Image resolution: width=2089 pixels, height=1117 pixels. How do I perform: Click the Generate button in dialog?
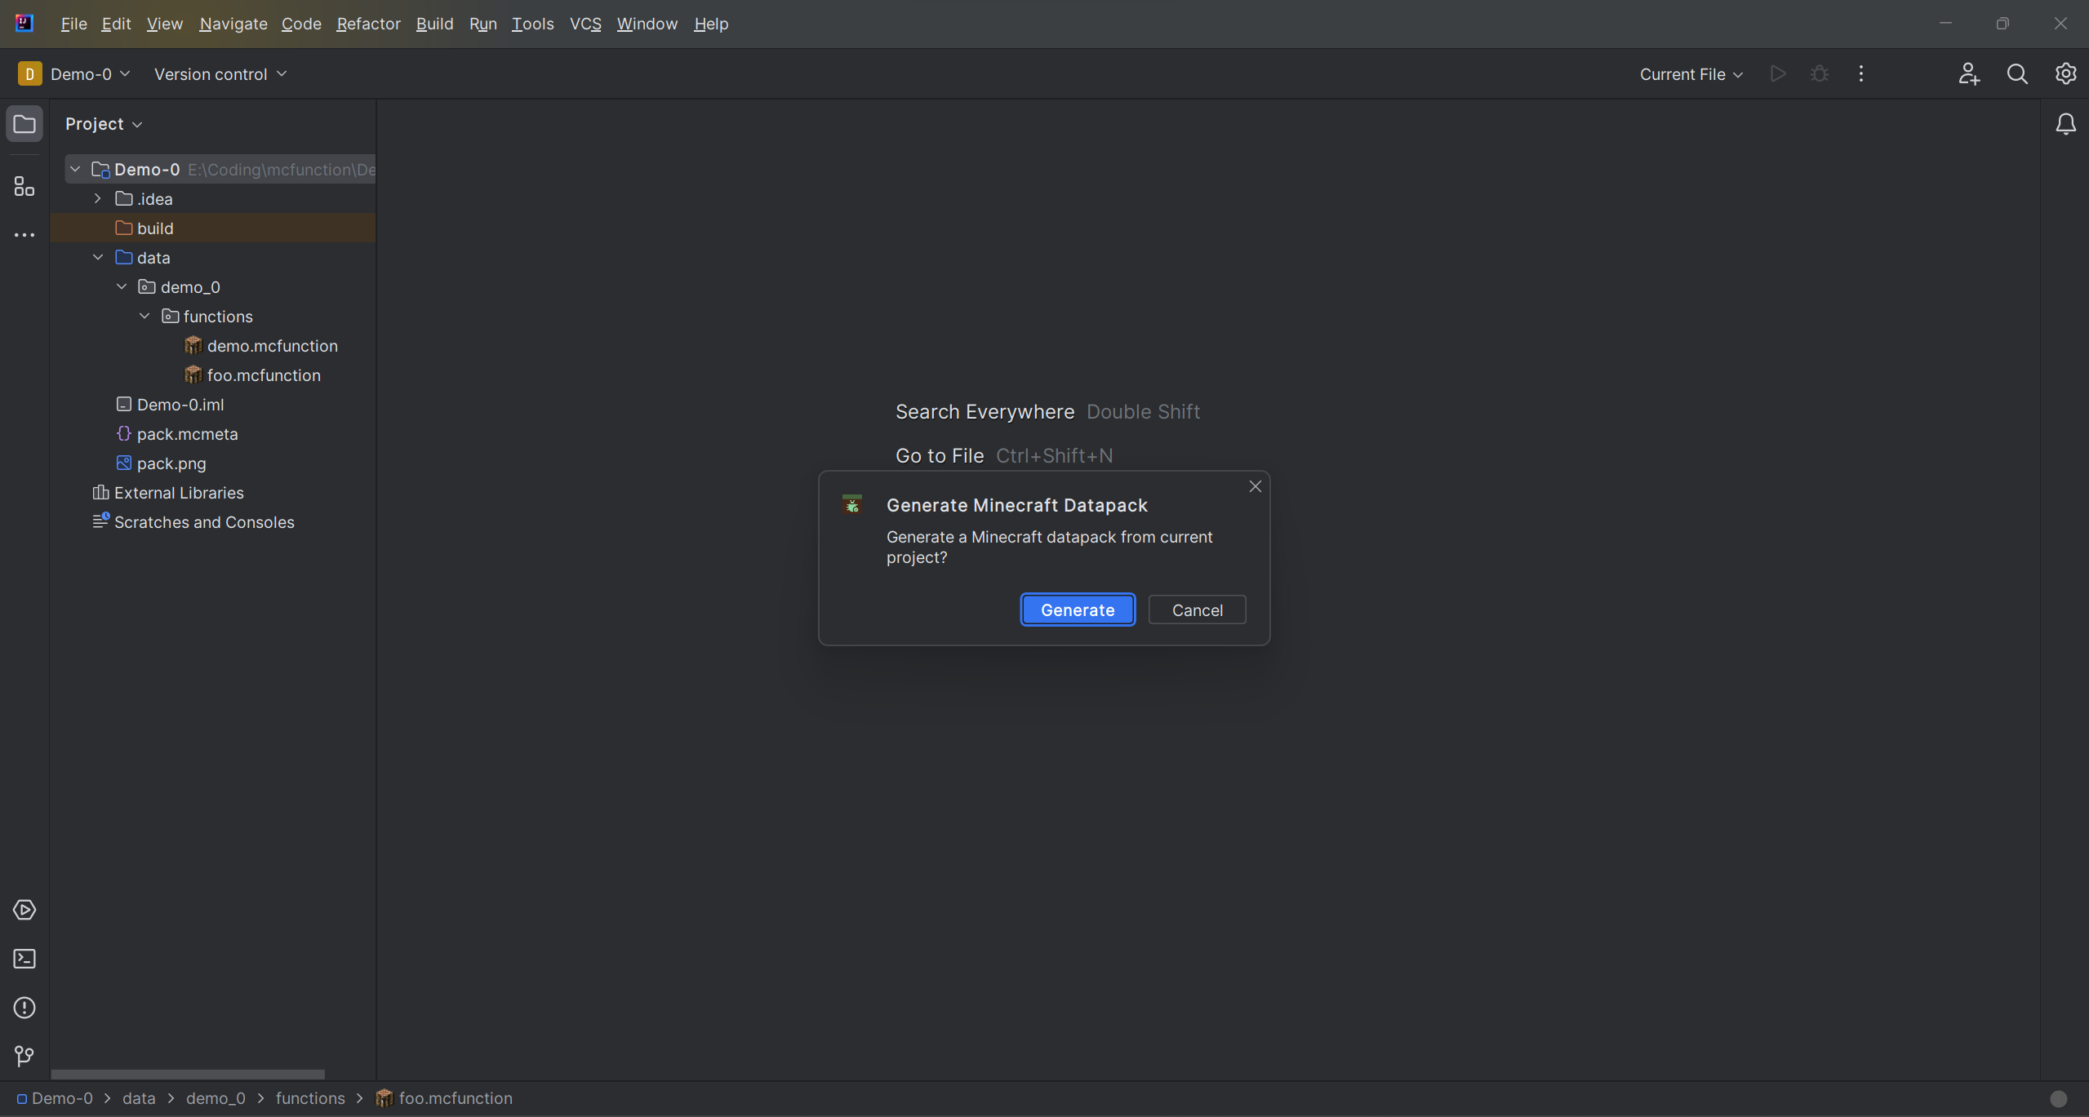(1078, 609)
